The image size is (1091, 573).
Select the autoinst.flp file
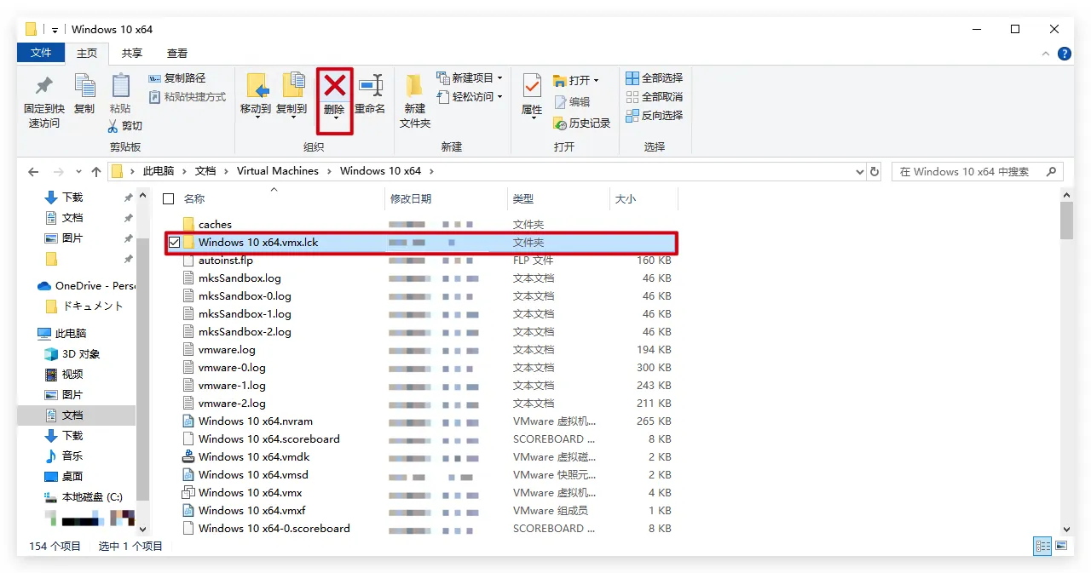[226, 261]
